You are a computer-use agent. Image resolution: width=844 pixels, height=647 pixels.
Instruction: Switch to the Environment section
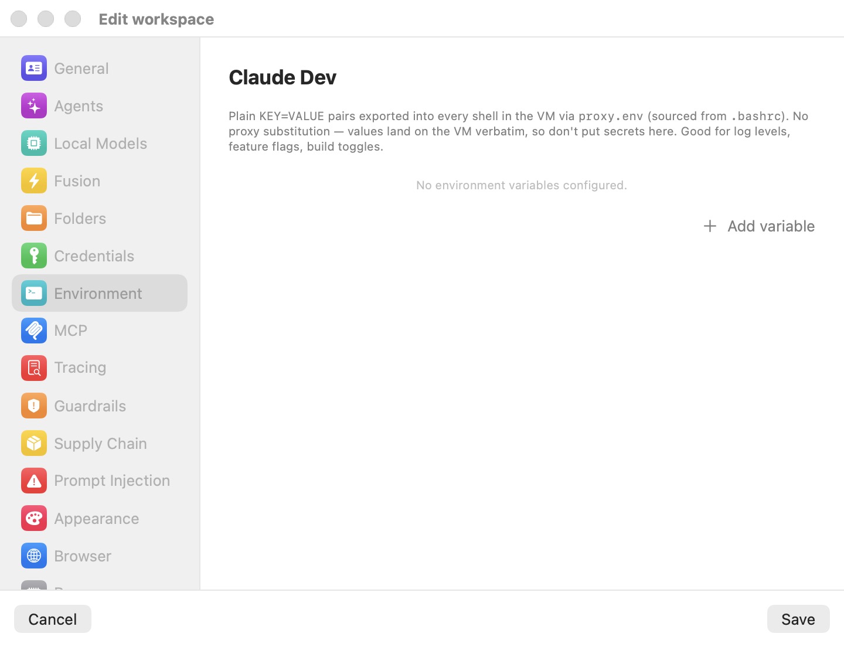[100, 293]
